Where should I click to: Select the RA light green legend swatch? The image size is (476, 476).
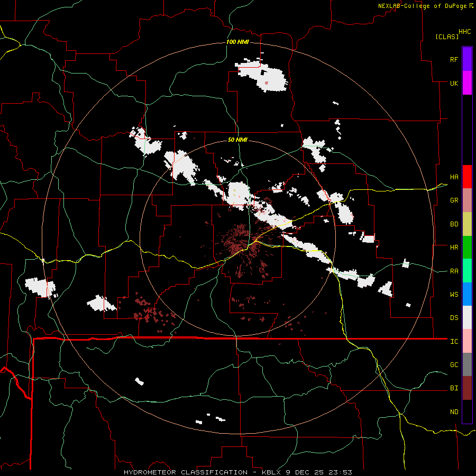467,271
